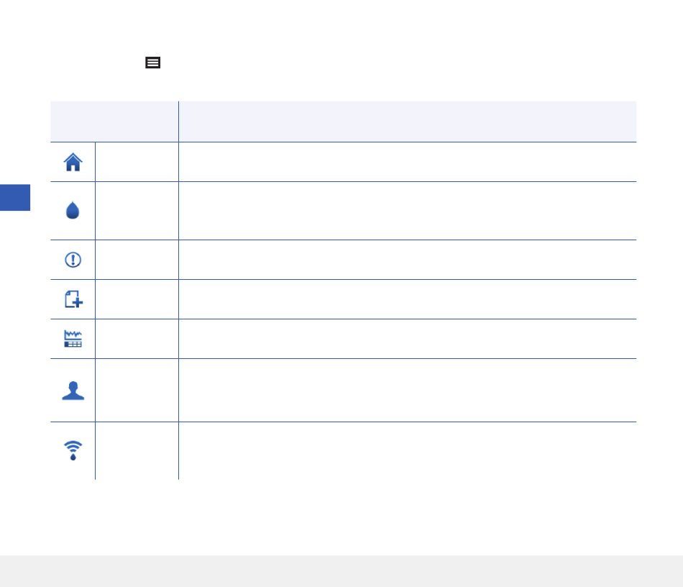
Task: Click the wide description cell in home row
Action: coord(408,162)
